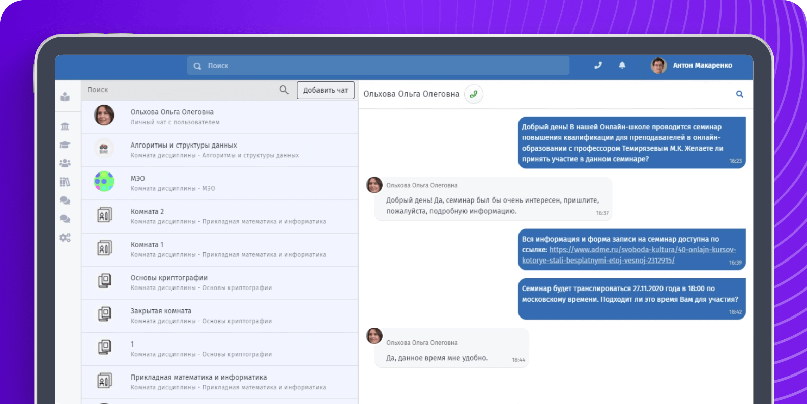Click the room icon of chat named 1
This screenshot has width=807, height=404.
[104, 347]
